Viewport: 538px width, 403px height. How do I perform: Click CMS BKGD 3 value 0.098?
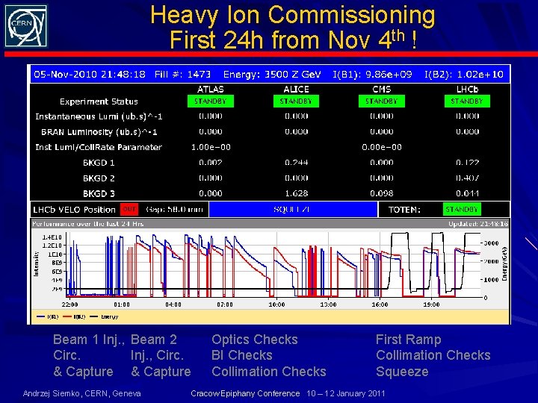[x=382, y=193]
